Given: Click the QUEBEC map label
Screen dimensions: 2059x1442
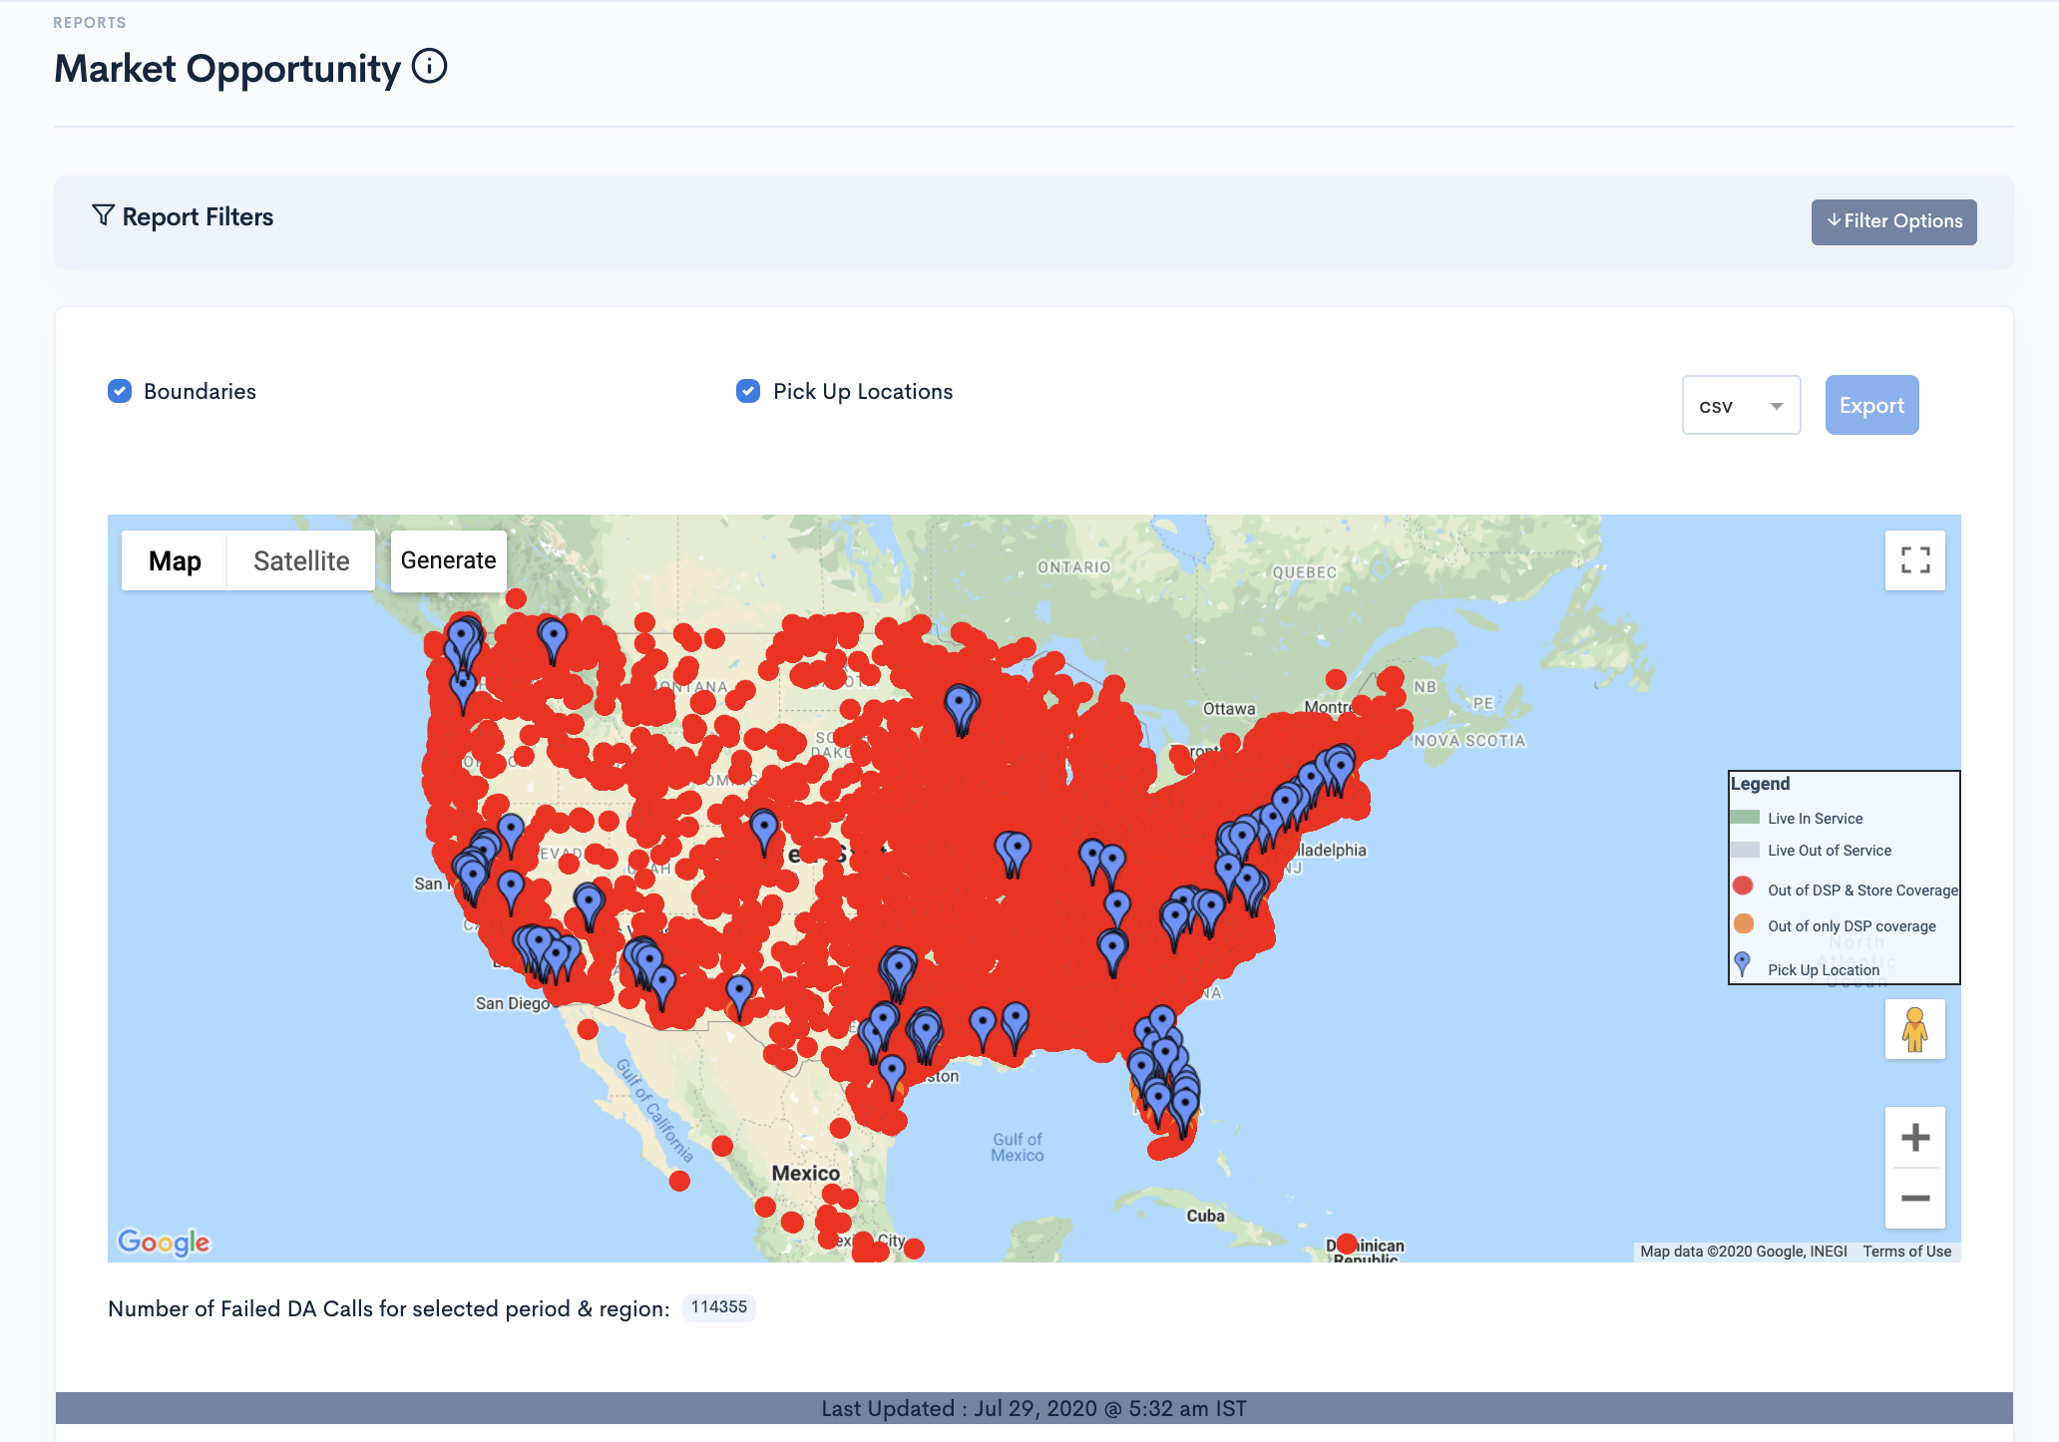Looking at the screenshot, I should tap(1304, 572).
